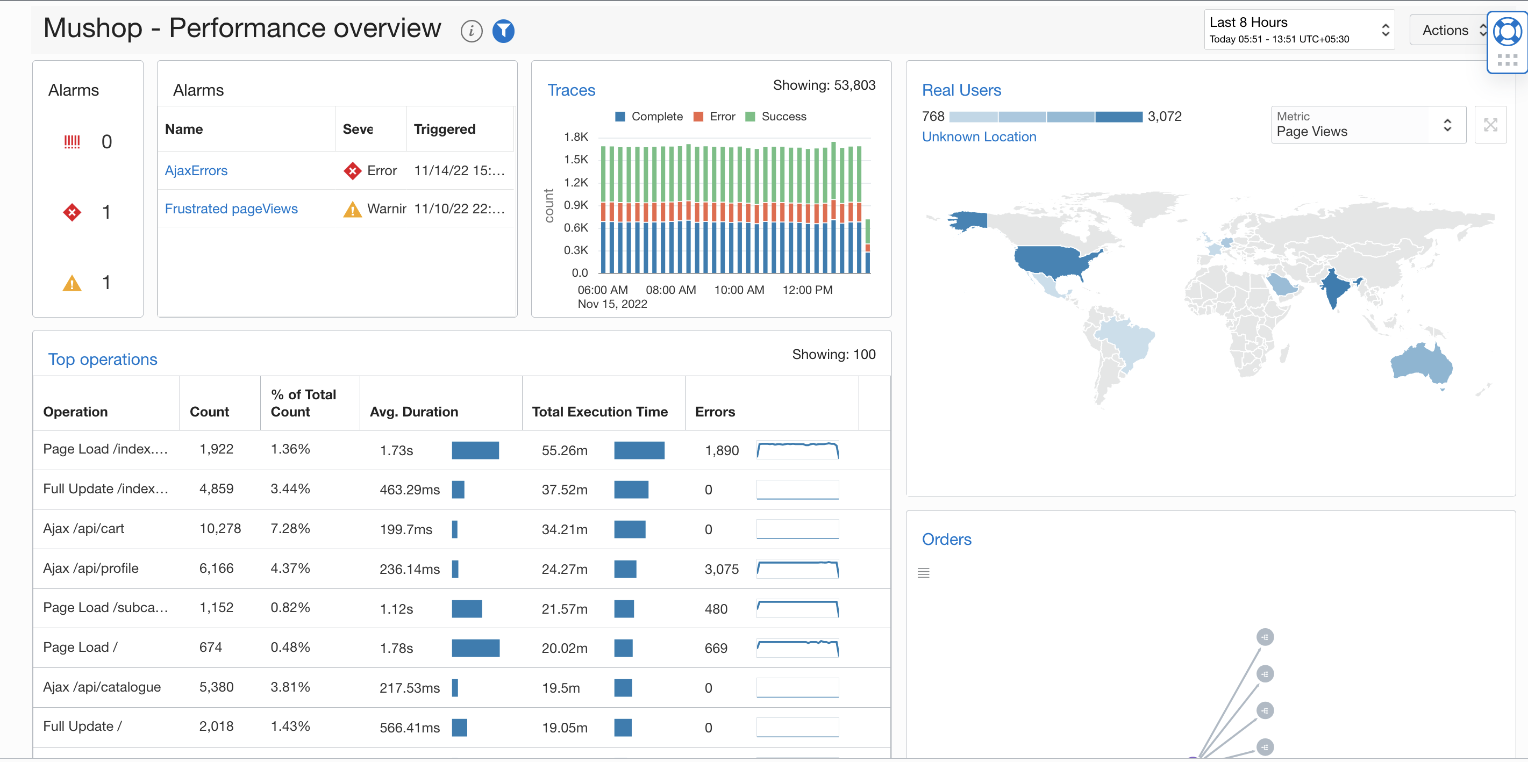1528x762 pixels.
Task: Expand the Real Users map fullscreen
Action: coord(1490,125)
